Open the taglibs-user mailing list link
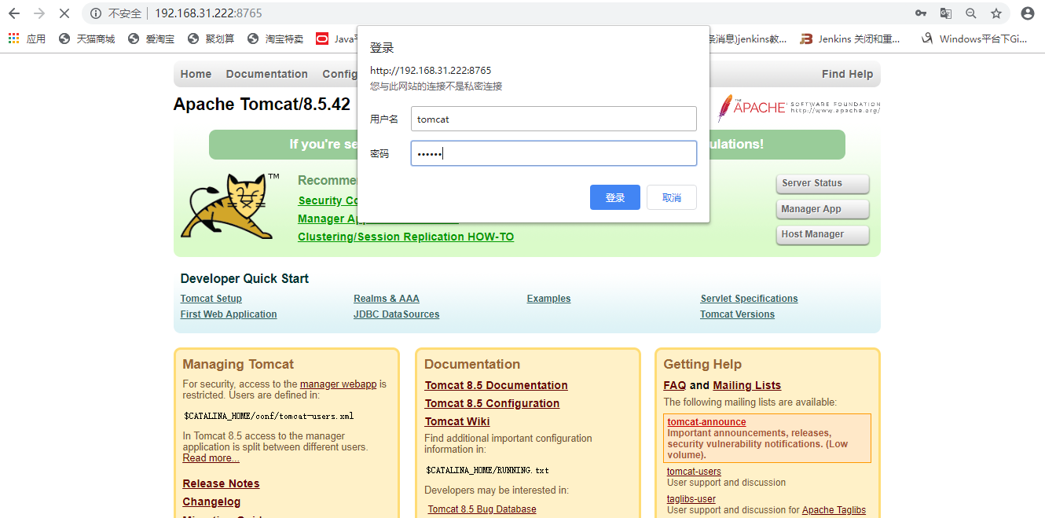 tap(691, 499)
